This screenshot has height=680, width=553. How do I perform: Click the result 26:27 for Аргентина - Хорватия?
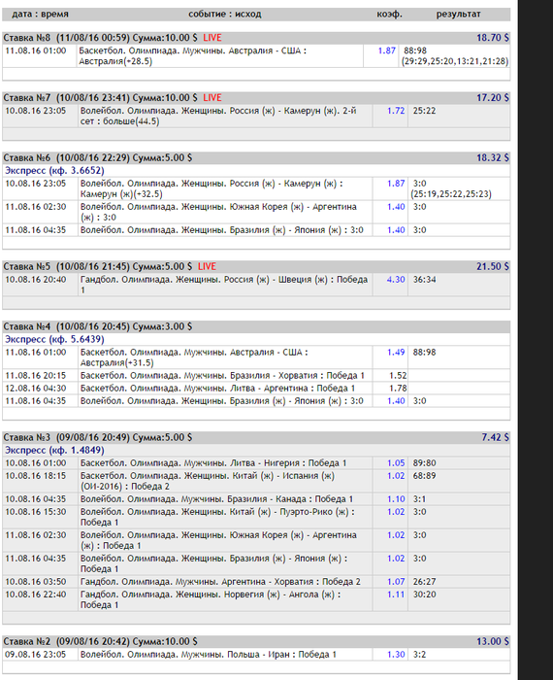[x=424, y=582]
